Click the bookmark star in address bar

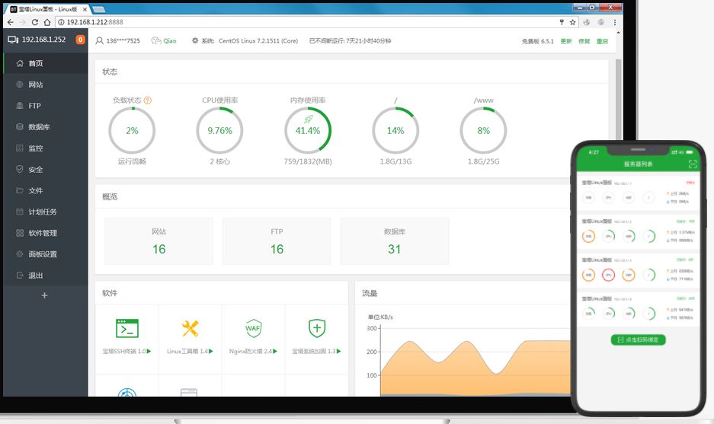click(573, 22)
